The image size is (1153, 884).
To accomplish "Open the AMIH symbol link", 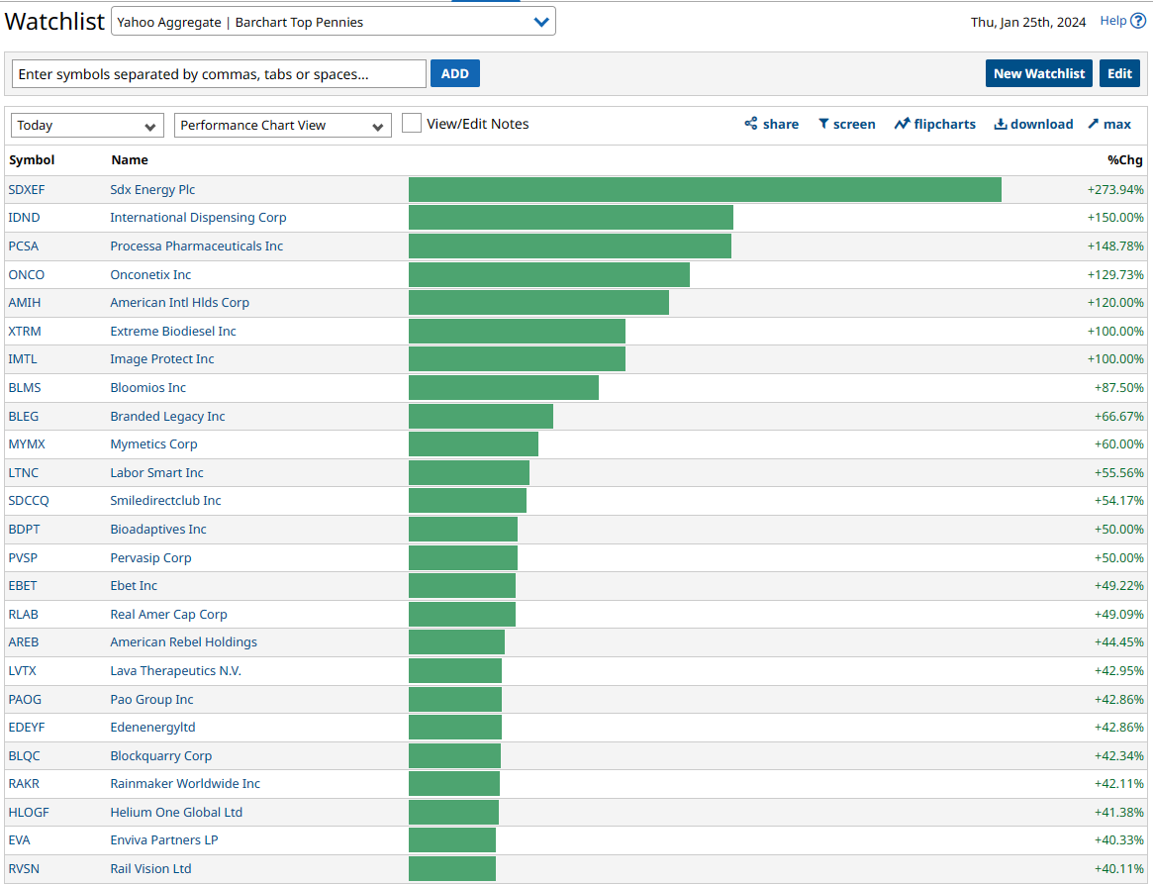I will click(x=25, y=303).
